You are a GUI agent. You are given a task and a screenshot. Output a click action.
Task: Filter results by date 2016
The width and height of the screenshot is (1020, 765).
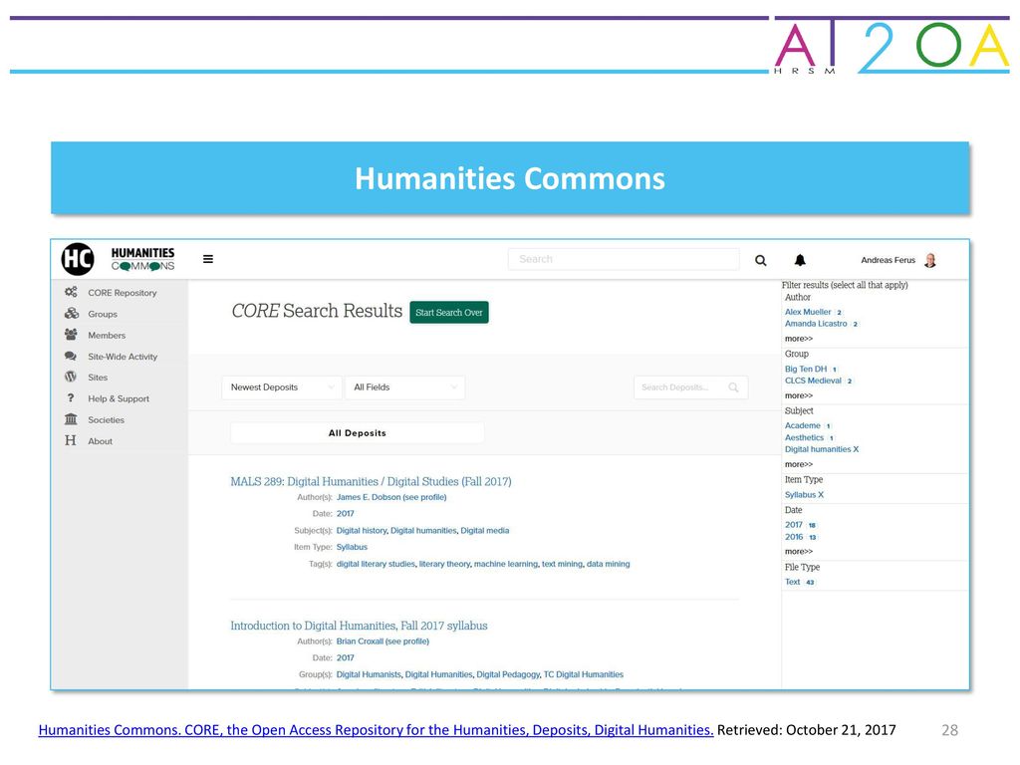click(794, 537)
